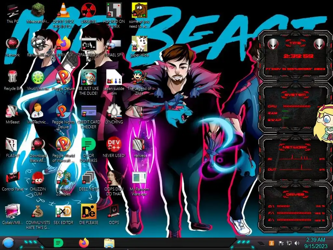The image size is (333, 250).
Task: Launch the FURRY FUX Firefox shortcut
Action: pos(63,44)
